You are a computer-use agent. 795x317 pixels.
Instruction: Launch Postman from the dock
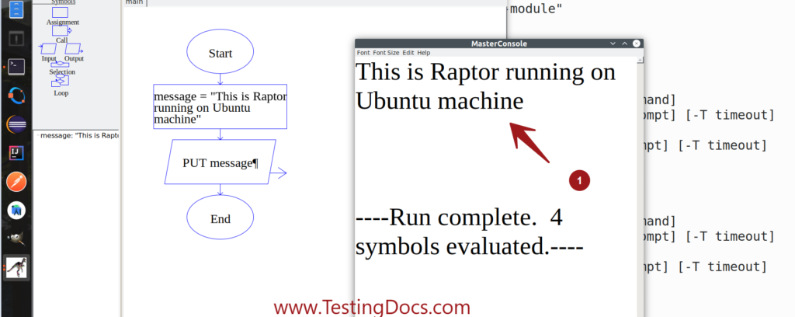[16, 182]
